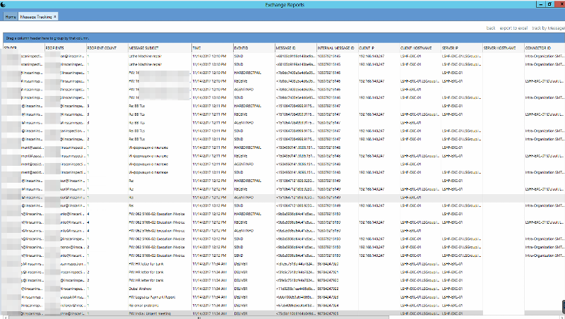Sort by MESSAGE SUBJECT column header

tap(145, 47)
